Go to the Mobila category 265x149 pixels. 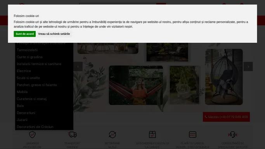(22, 92)
